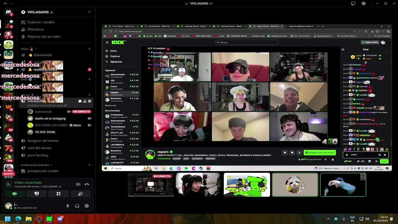398x224 pixels.
Task: Mute the microphone in user panel
Action: tap(67, 206)
